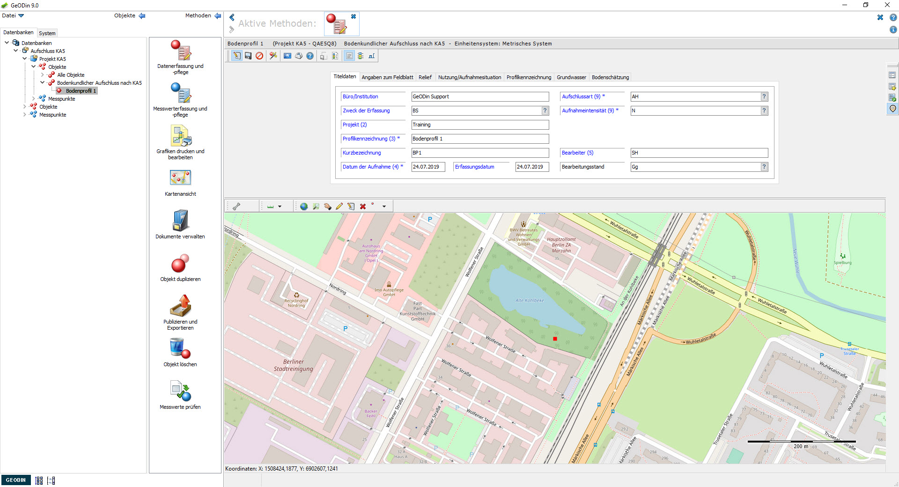Click the back chevron next to Aktive Methoden
This screenshot has width=899, height=487.
[x=232, y=17]
